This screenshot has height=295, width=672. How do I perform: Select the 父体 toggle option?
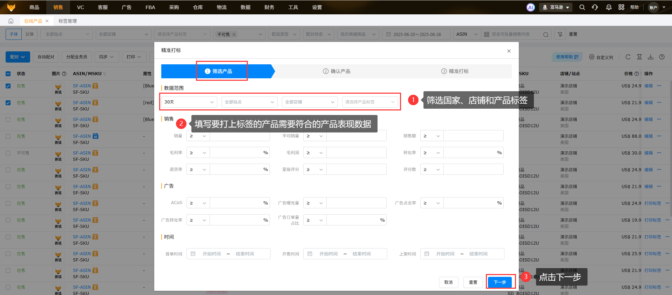[x=29, y=34]
